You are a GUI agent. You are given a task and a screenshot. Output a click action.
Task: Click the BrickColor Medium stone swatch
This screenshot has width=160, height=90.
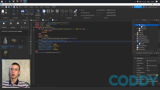pos(147,61)
